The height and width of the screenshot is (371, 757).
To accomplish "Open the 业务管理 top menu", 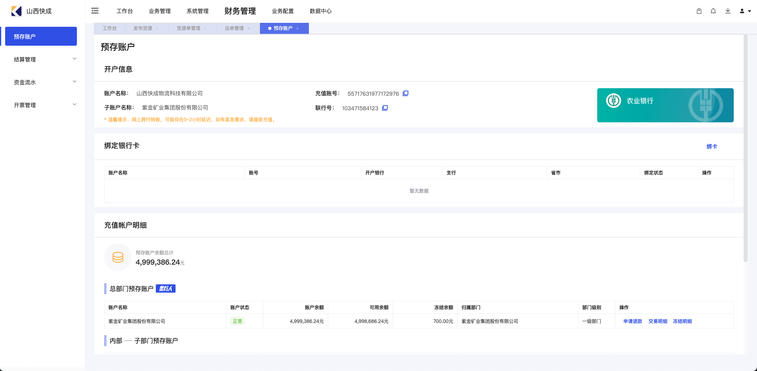I will [x=160, y=11].
